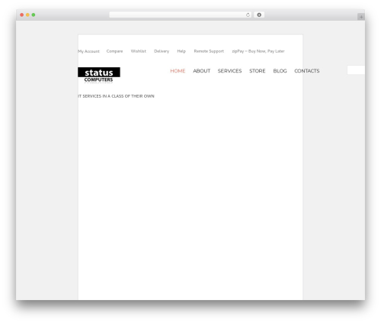Viewport: 381px width, 323px height.
Task: Focus the browser address bar
Action: (x=180, y=15)
